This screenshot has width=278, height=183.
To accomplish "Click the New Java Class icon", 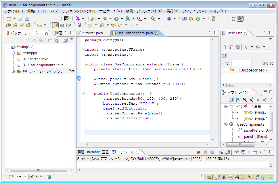I will pos(198,19).
